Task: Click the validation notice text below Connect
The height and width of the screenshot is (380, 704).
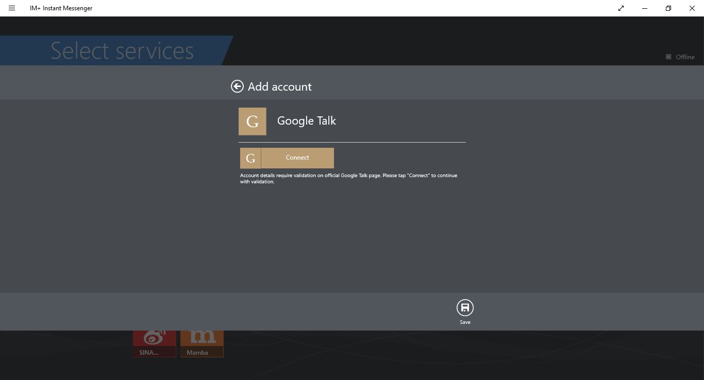Action: point(348,179)
